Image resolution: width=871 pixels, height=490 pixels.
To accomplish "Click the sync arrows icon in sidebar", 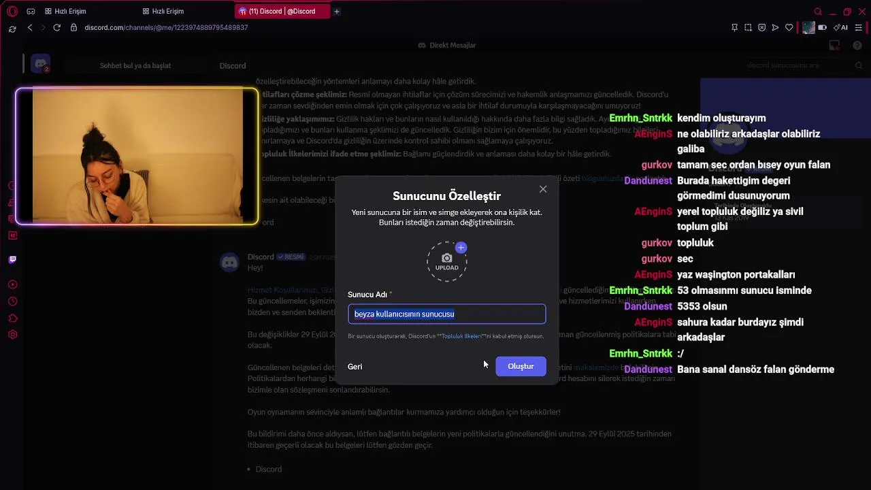I will coord(12,29).
